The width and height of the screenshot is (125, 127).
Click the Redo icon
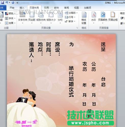click(x=13, y=3)
